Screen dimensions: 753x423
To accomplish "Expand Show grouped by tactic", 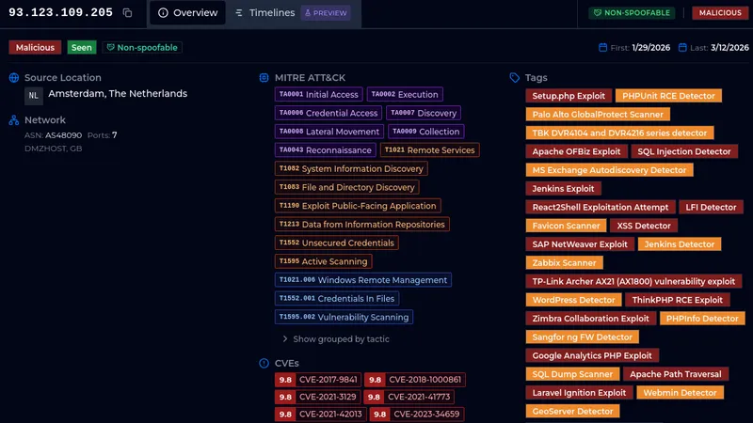I will (x=336, y=339).
